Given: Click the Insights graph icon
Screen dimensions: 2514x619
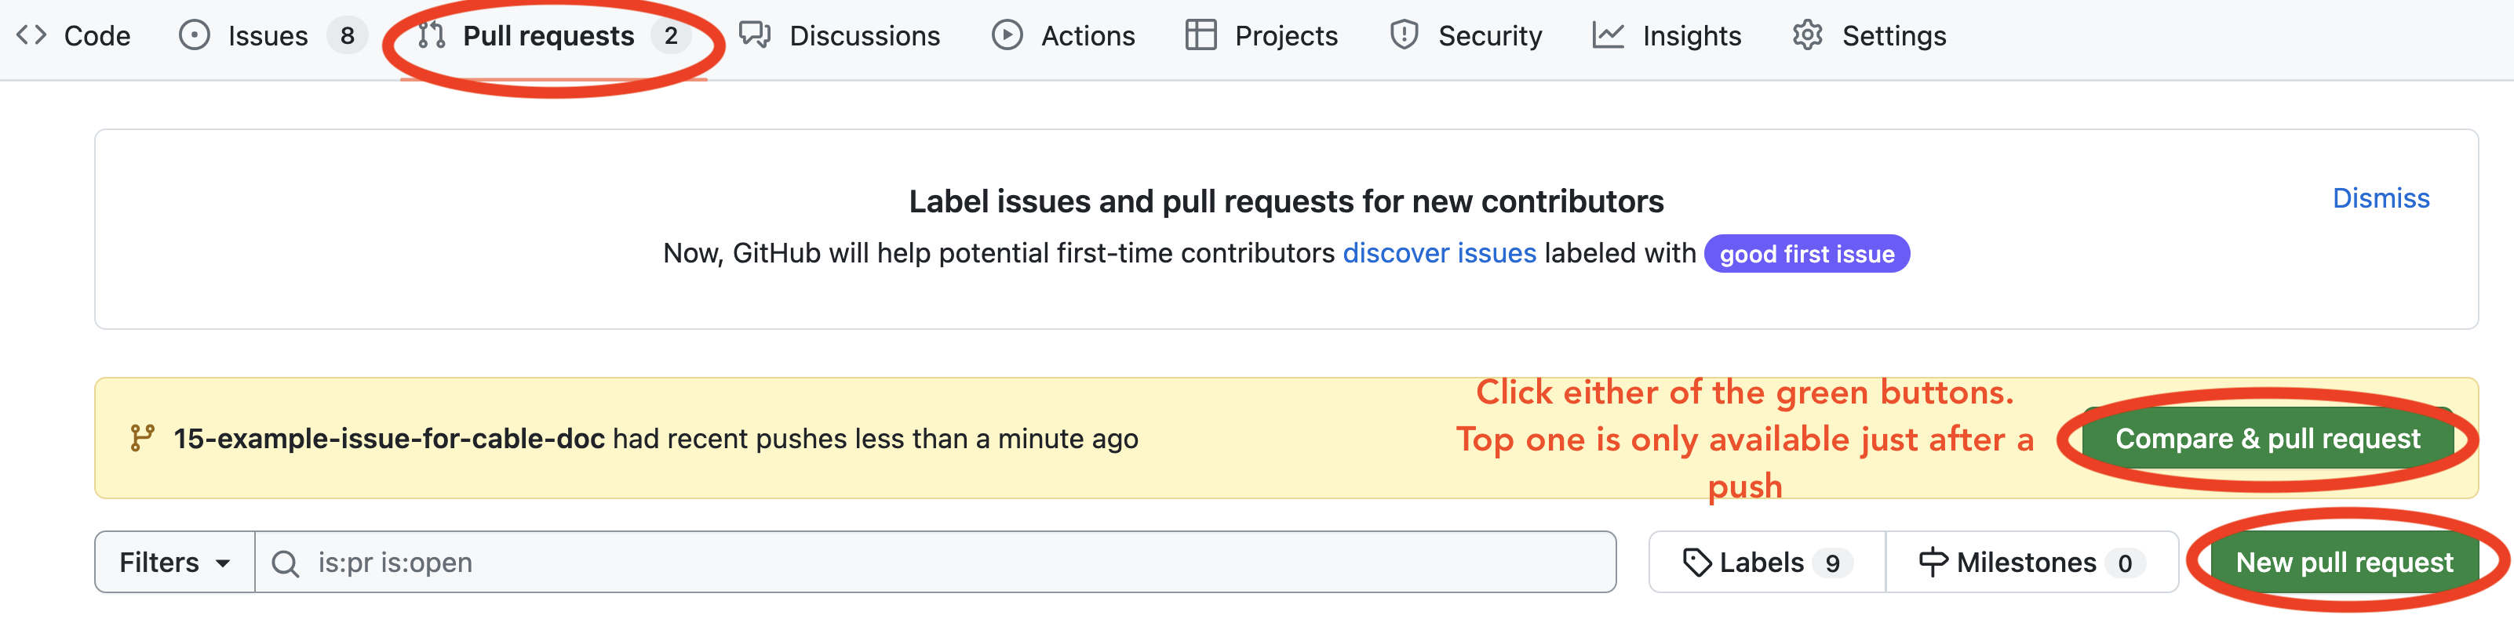Looking at the screenshot, I should click(x=1608, y=35).
